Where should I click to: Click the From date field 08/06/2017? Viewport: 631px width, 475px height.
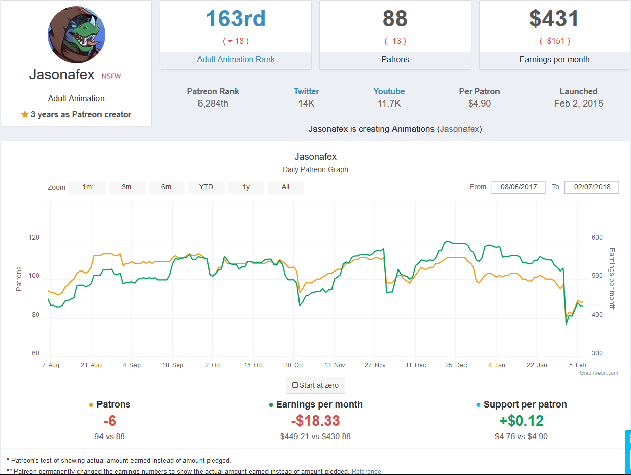[518, 187]
